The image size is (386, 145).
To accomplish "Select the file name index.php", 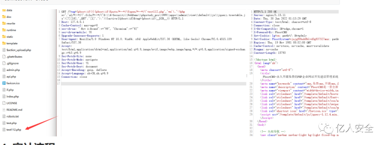I will [13, 97].
